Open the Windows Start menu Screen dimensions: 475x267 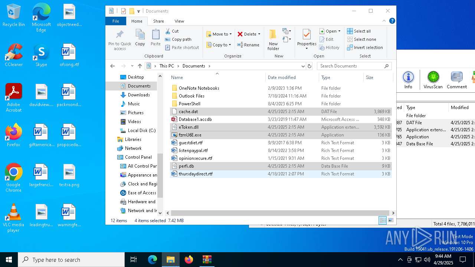[9, 260]
